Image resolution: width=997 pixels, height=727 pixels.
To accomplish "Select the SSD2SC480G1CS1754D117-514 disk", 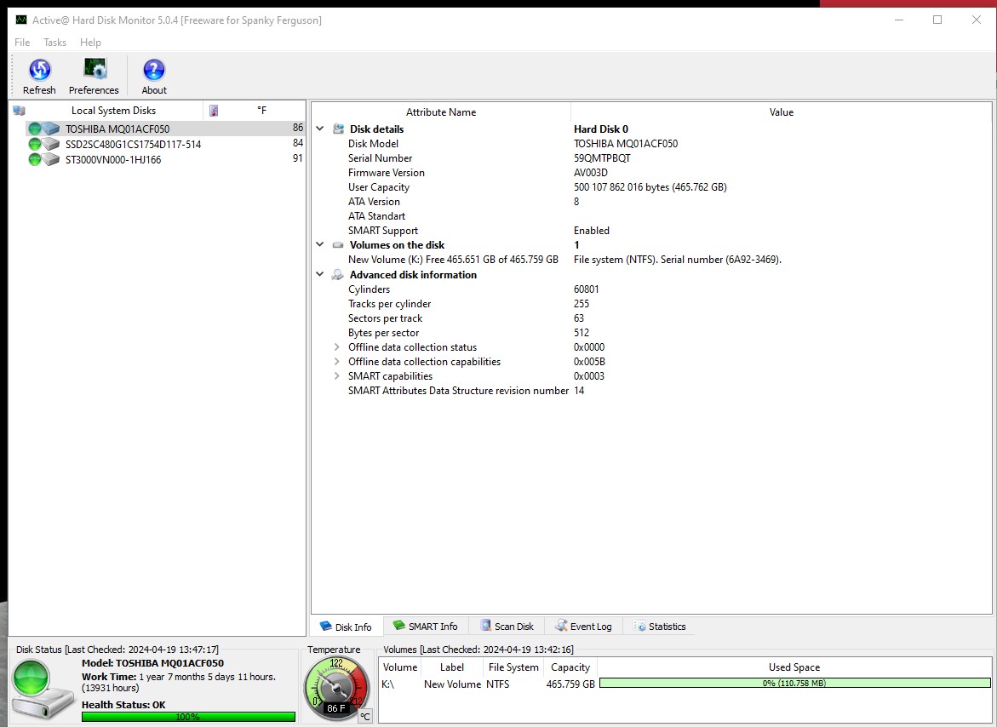I will [x=133, y=145].
